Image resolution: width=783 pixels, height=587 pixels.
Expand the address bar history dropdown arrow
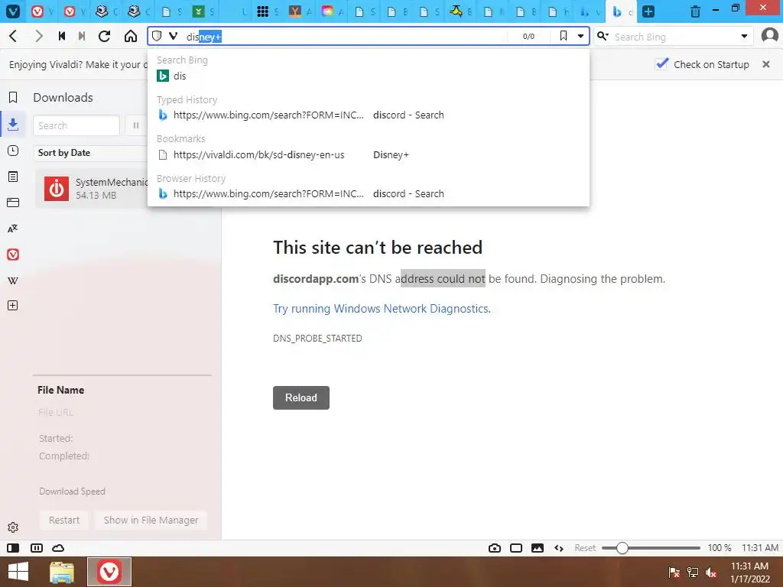coord(580,36)
